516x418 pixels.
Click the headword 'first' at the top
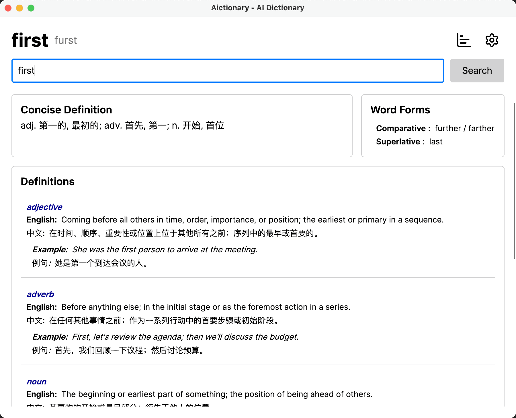coord(29,40)
